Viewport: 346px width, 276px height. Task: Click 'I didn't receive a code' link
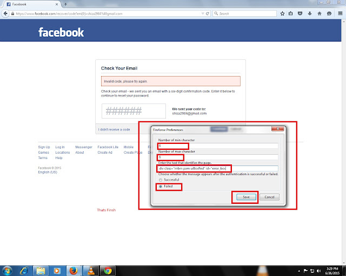(114, 129)
